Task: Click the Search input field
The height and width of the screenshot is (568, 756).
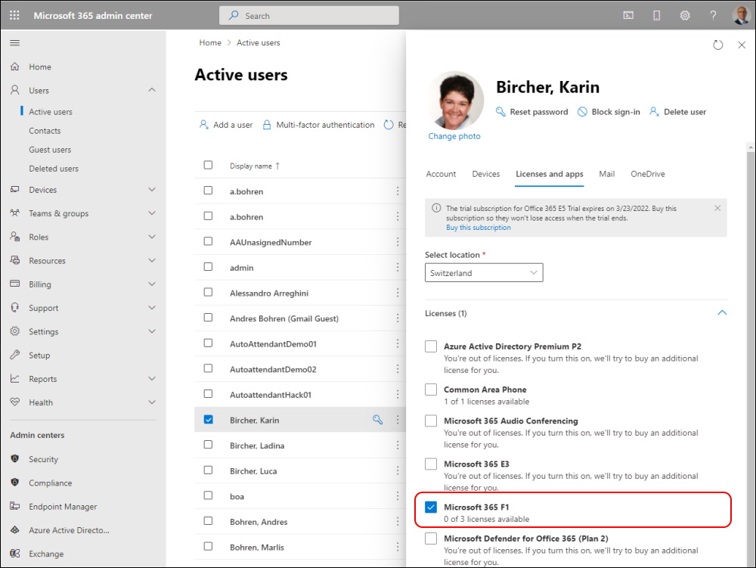Action: pos(309,15)
